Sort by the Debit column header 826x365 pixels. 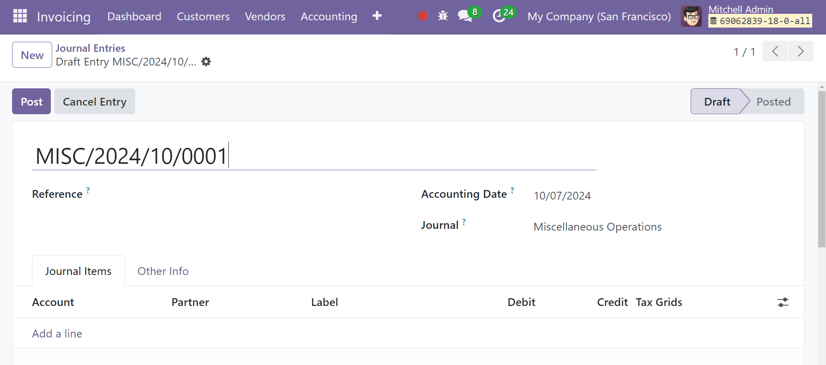521,302
